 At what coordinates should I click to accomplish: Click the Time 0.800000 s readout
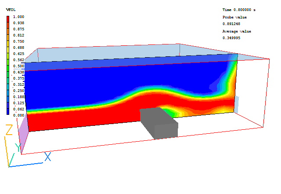[239, 10]
